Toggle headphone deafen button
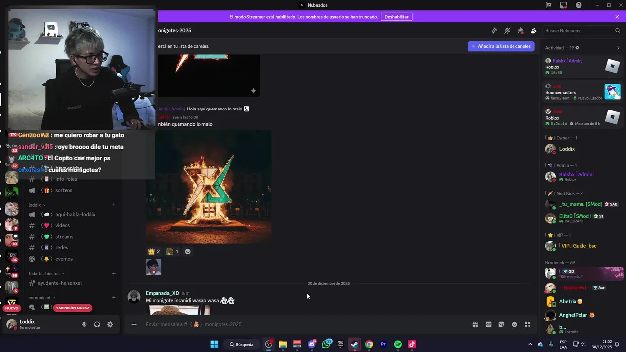Image resolution: width=626 pixels, height=352 pixels. tap(97, 324)
